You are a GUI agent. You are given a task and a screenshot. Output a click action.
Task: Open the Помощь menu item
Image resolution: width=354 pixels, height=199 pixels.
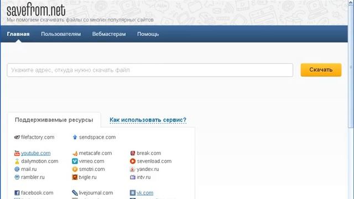click(x=148, y=34)
